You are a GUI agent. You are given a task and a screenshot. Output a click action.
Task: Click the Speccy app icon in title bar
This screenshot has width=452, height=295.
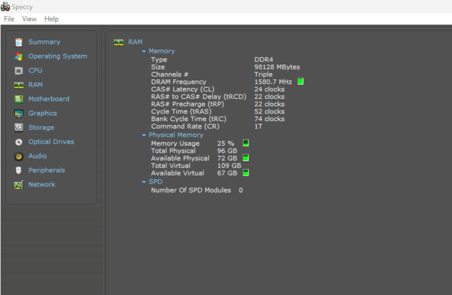[5, 6]
